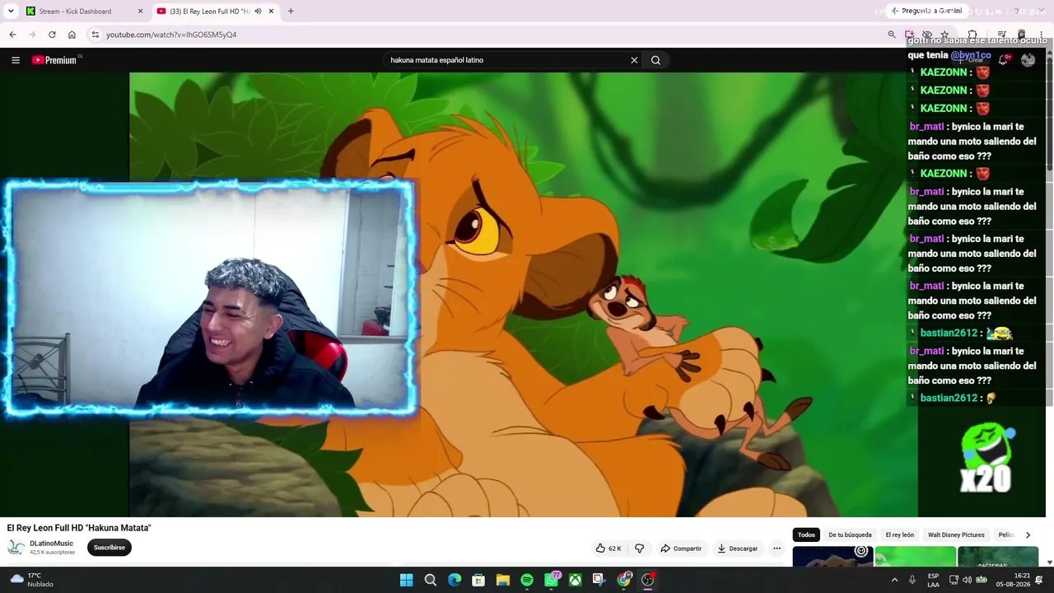Click the install app icon in address bar
Image resolution: width=1054 pixels, height=593 pixels.
pyautogui.click(x=909, y=35)
